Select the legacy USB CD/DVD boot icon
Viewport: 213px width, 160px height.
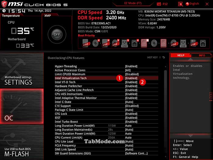(174, 43)
